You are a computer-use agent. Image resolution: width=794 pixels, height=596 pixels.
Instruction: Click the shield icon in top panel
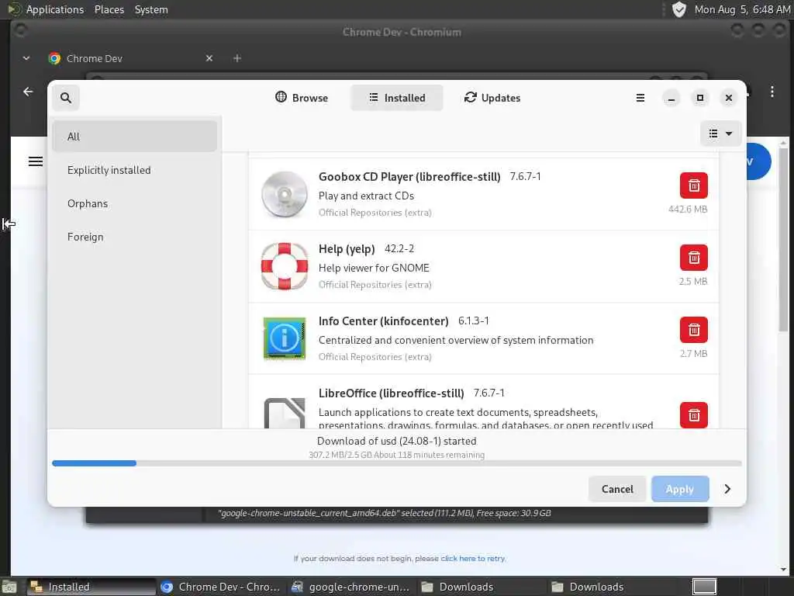click(678, 9)
